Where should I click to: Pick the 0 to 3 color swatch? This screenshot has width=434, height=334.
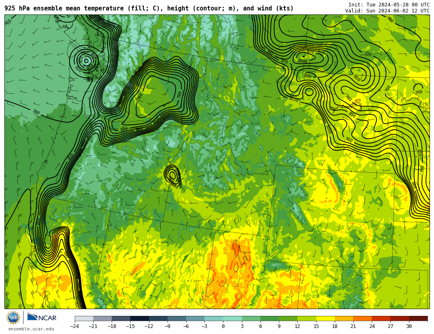tap(233, 318)
